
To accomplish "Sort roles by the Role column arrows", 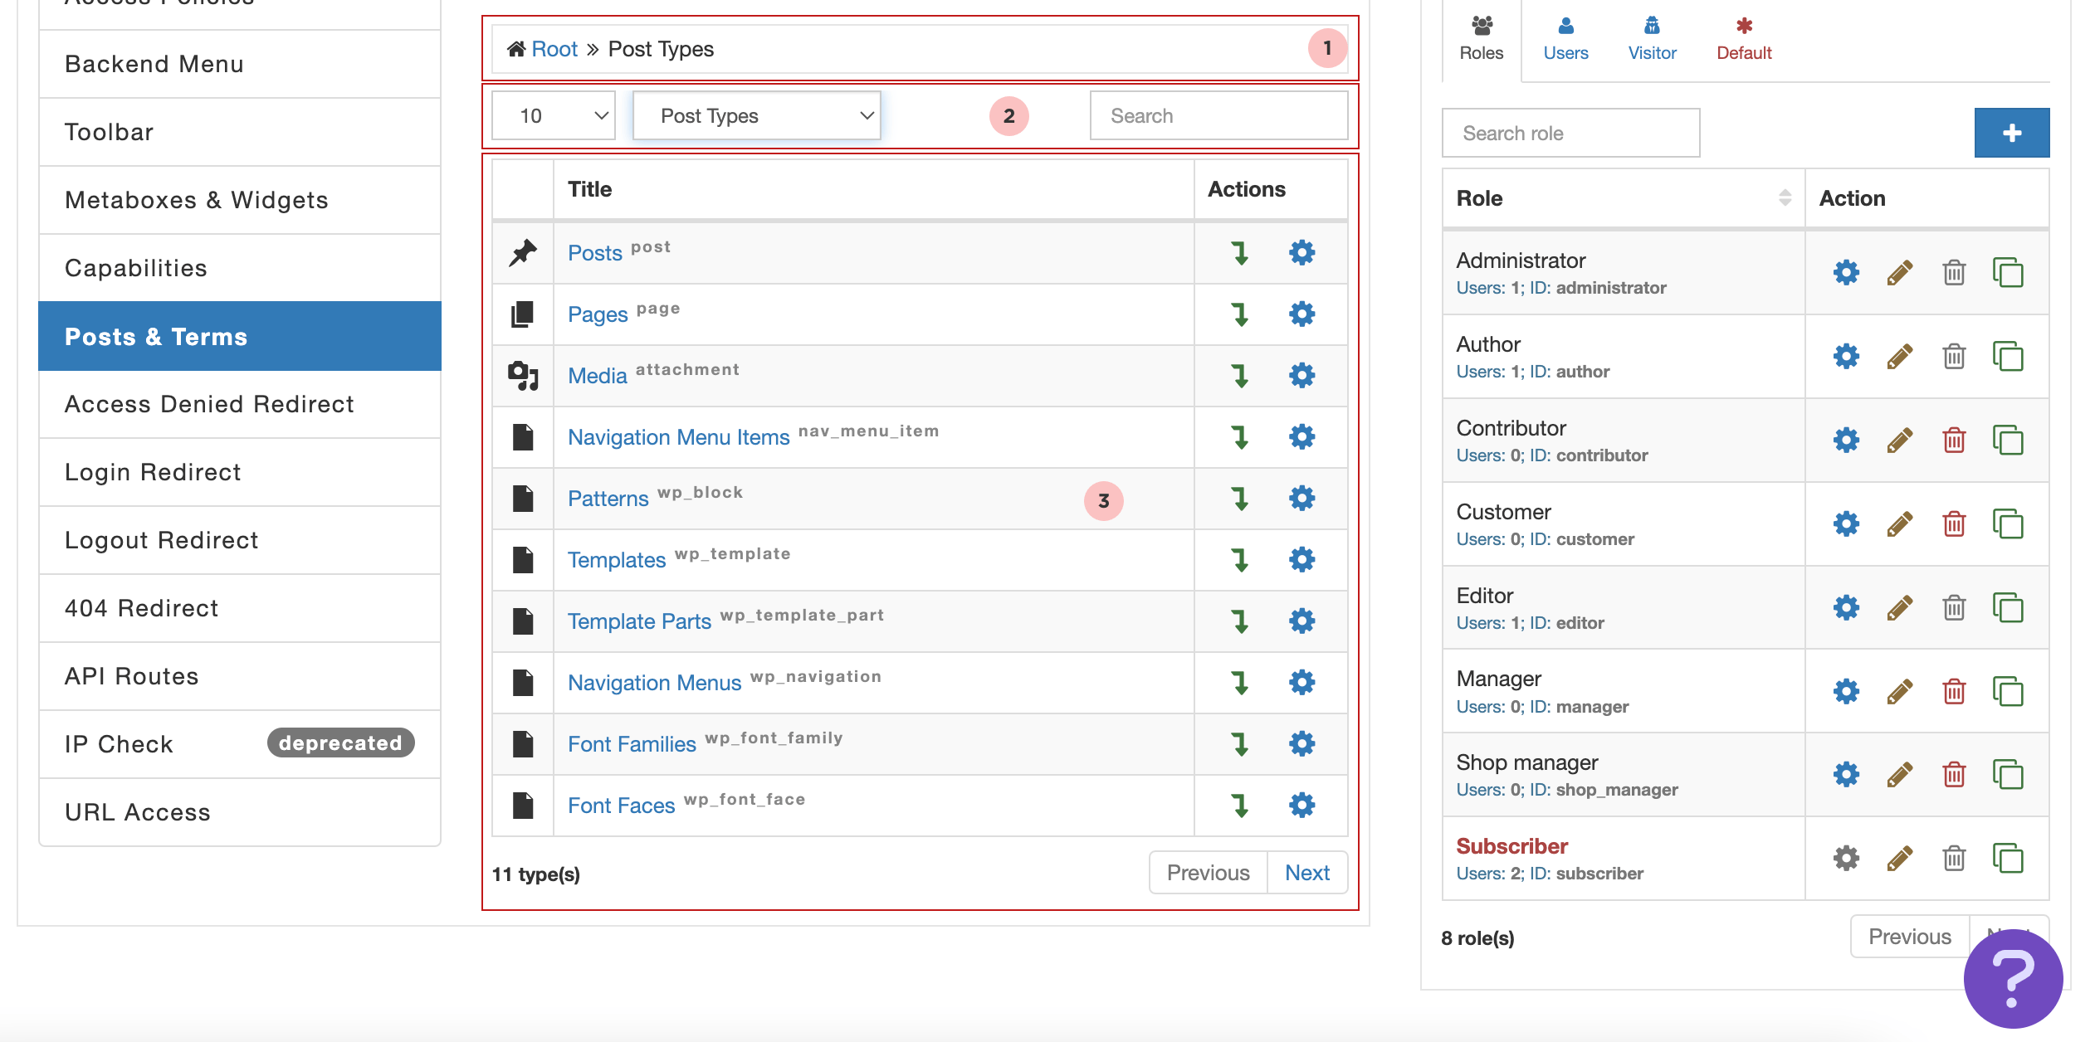I will [x=1785, y=197].
